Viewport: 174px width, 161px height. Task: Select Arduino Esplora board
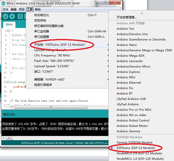[x=141, y=72]
